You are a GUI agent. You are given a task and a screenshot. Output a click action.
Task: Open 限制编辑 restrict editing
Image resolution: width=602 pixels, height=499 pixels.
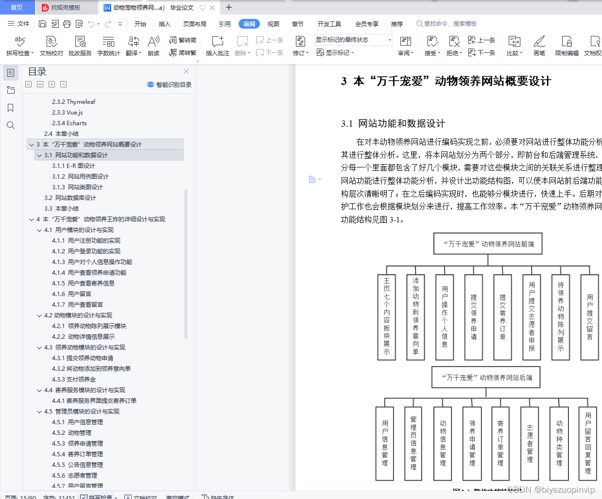(567, 46)
